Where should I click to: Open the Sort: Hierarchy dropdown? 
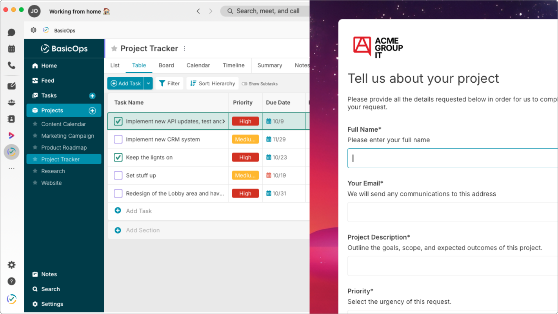(x=213, y=83)
